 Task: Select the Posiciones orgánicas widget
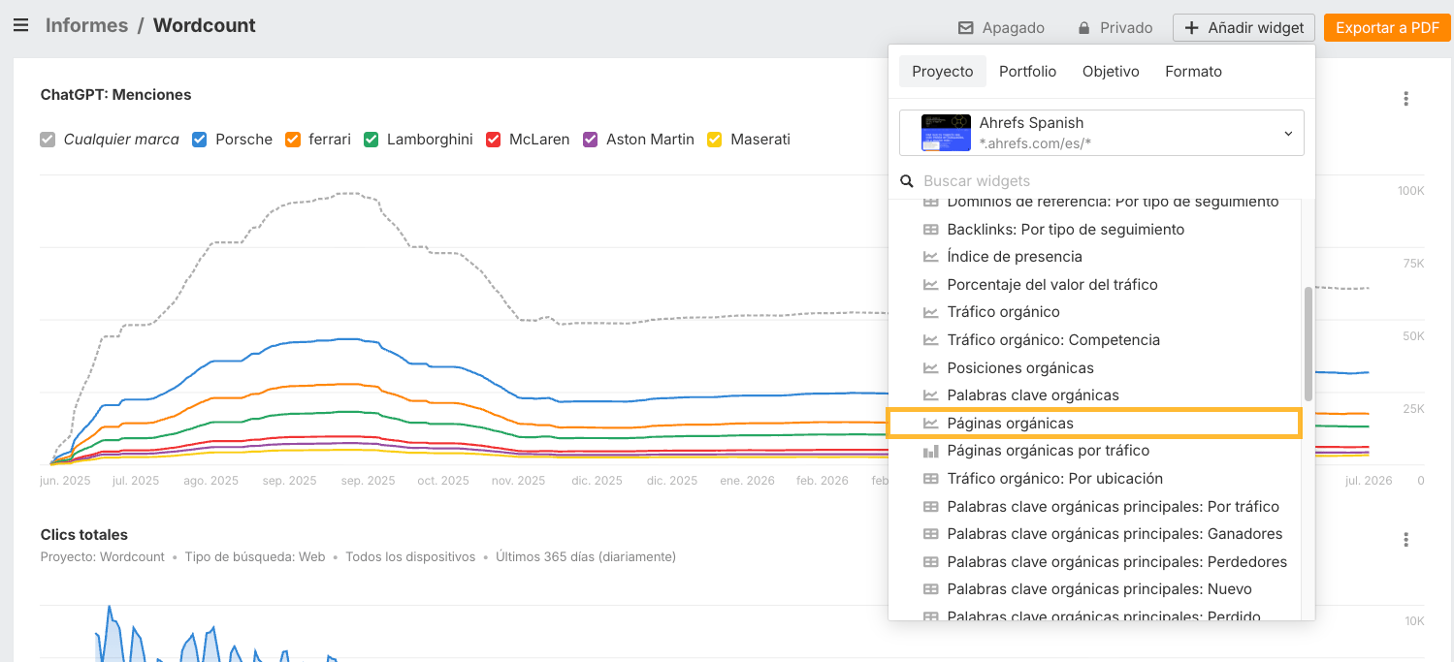[1093, 368]
